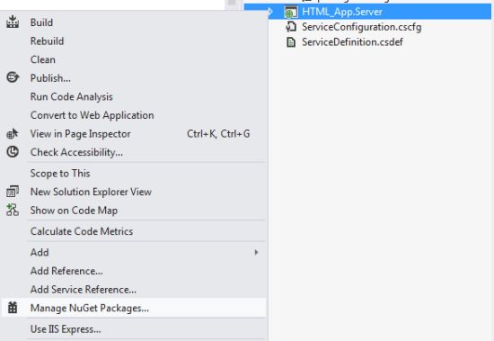Choose Scope to This
The width and height of the screenshot is (494, 341).
[134, 174]
